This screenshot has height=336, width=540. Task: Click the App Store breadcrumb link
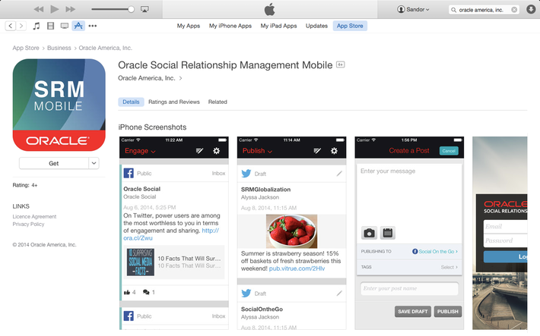26,48
